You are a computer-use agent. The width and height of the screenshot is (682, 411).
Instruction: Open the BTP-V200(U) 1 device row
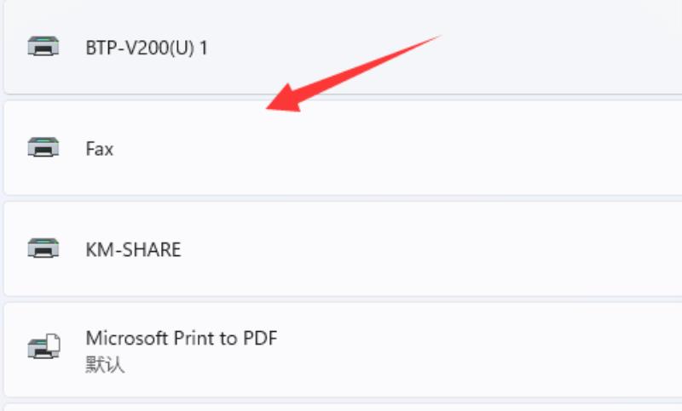coord(343,47)
